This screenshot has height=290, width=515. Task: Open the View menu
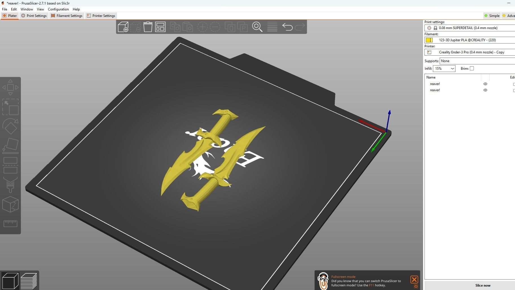[x=40, y=9]
